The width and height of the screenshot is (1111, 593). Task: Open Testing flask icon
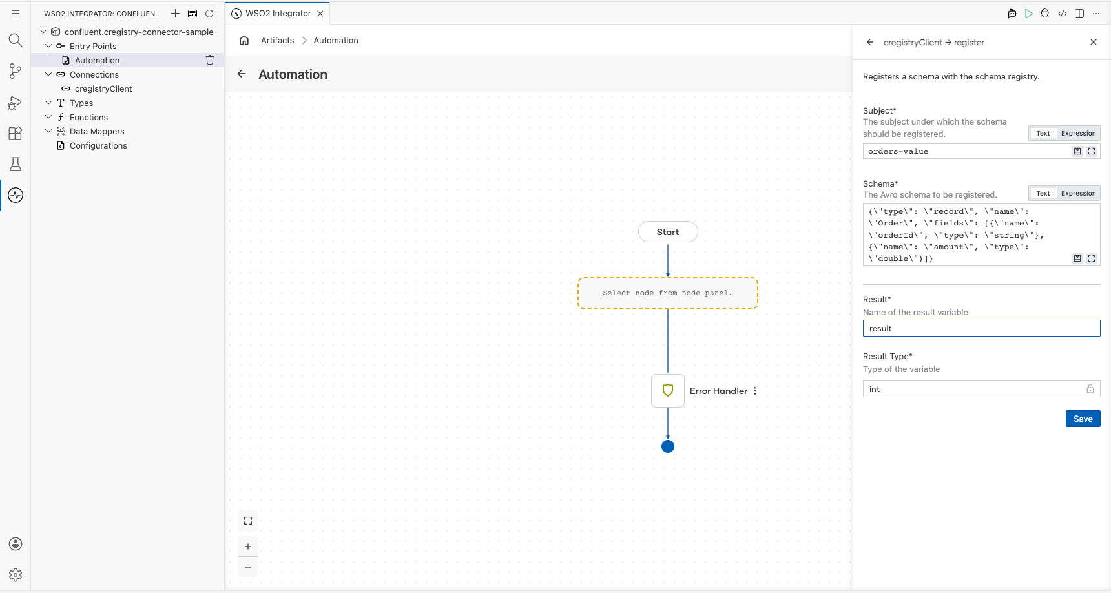pyautogui.click(x=16, y=164)
